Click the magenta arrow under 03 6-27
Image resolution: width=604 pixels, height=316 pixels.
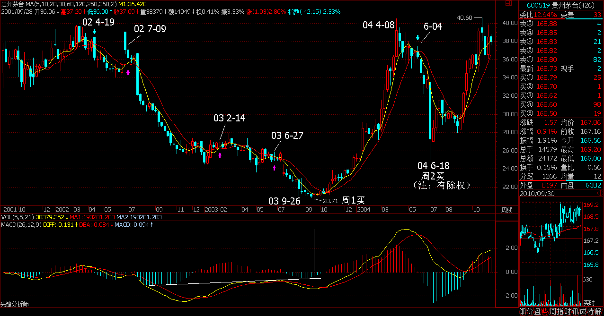[274, 168]
